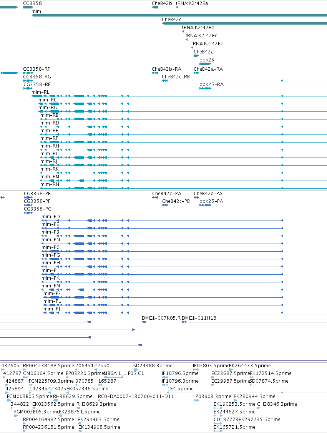Click the MB6A.1_1.F05.C1 label

pyautogui.click(x=124, y=373)
